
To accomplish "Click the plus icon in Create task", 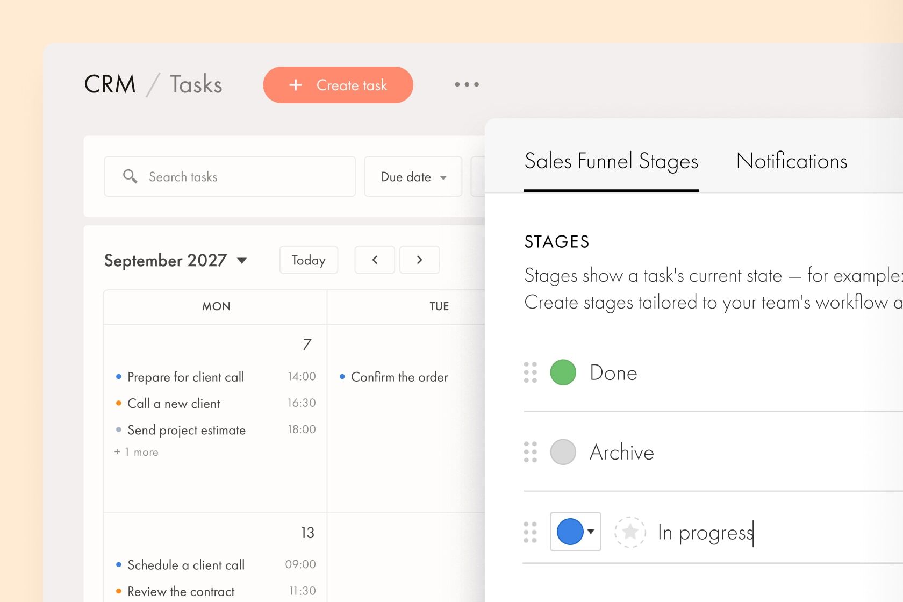I will [x=296, y=85].
